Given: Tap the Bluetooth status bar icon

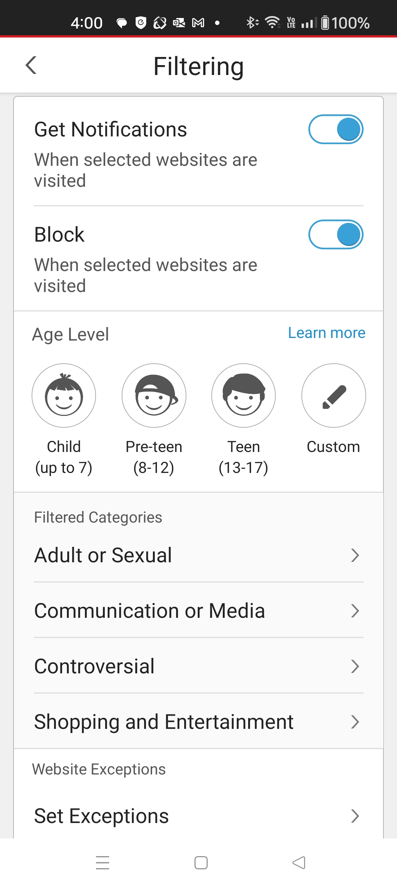Looking at the screenshot, I should [252, 23].
